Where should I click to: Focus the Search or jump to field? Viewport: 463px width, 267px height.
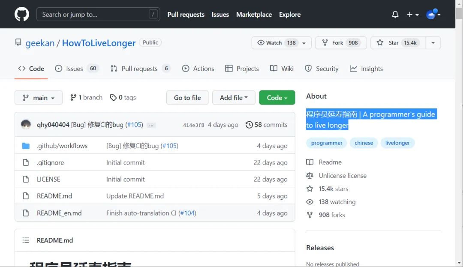pyautogui.click(x=98, y=14)
